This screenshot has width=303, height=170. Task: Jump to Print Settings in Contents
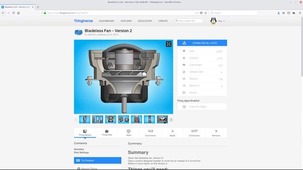tap(81, 153)
